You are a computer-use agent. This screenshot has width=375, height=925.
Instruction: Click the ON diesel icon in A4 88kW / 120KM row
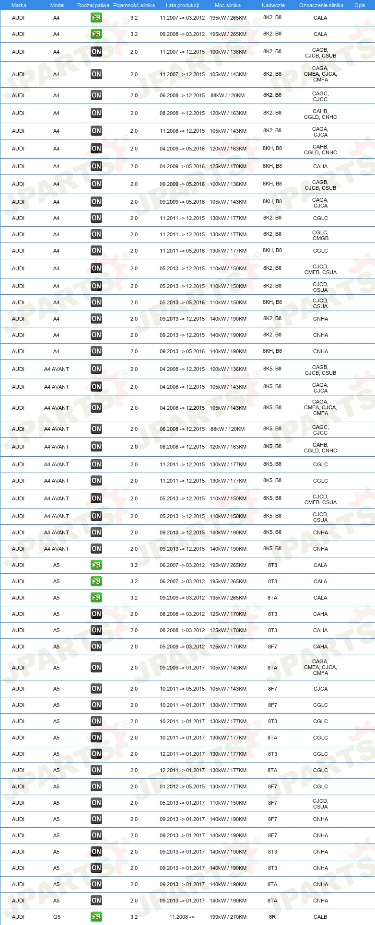click(96, 95)
